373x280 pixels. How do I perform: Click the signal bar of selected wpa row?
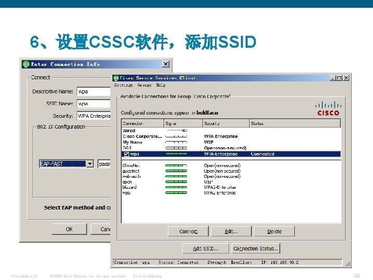coord(176,154)
